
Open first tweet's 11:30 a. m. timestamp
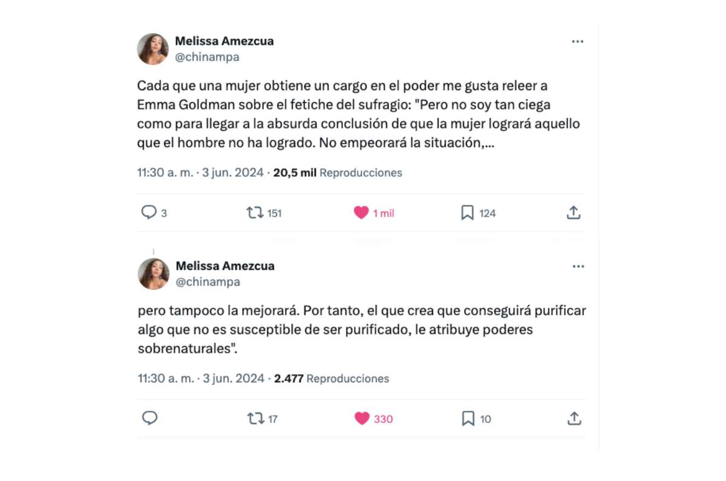[165, 172]
